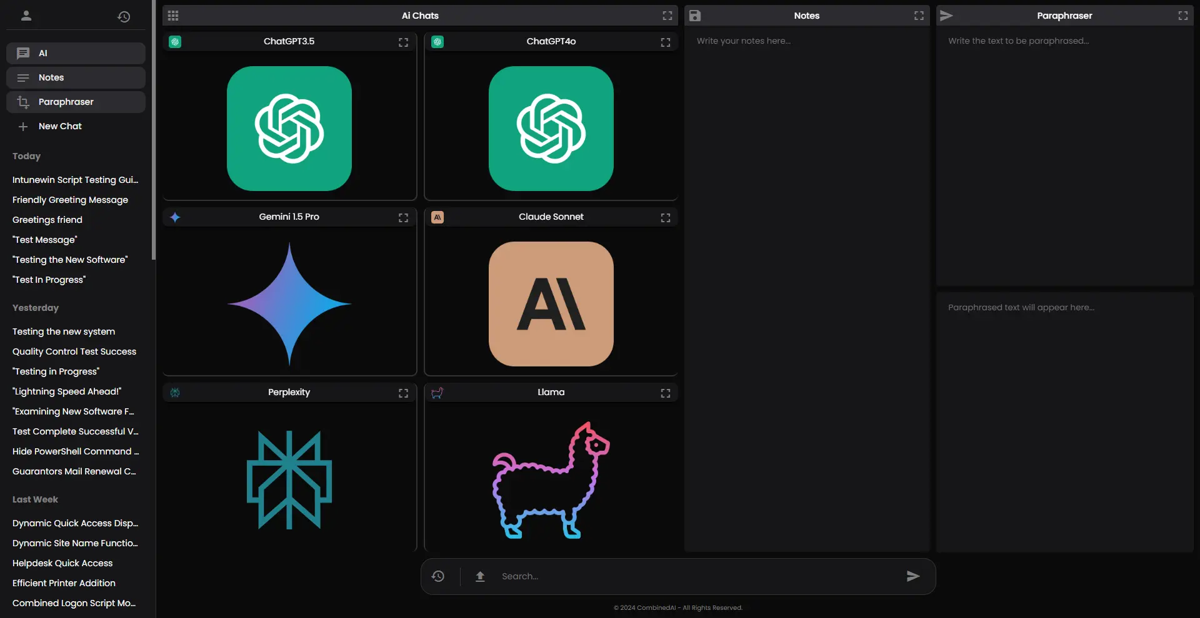Expand the ChatGPT3.5 panel to fullscreen
The height and width of the screenshot is (618, 1200).
click(x=403, y=42)
